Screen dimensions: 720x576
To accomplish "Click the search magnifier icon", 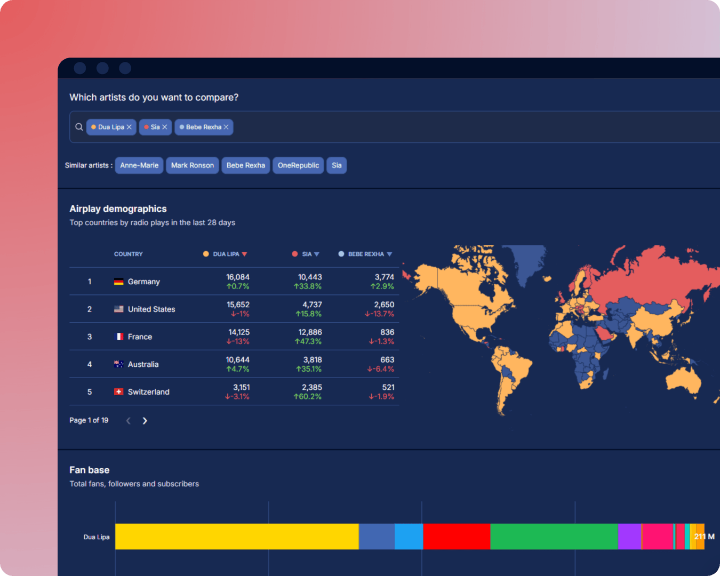I will coord(79,126).
